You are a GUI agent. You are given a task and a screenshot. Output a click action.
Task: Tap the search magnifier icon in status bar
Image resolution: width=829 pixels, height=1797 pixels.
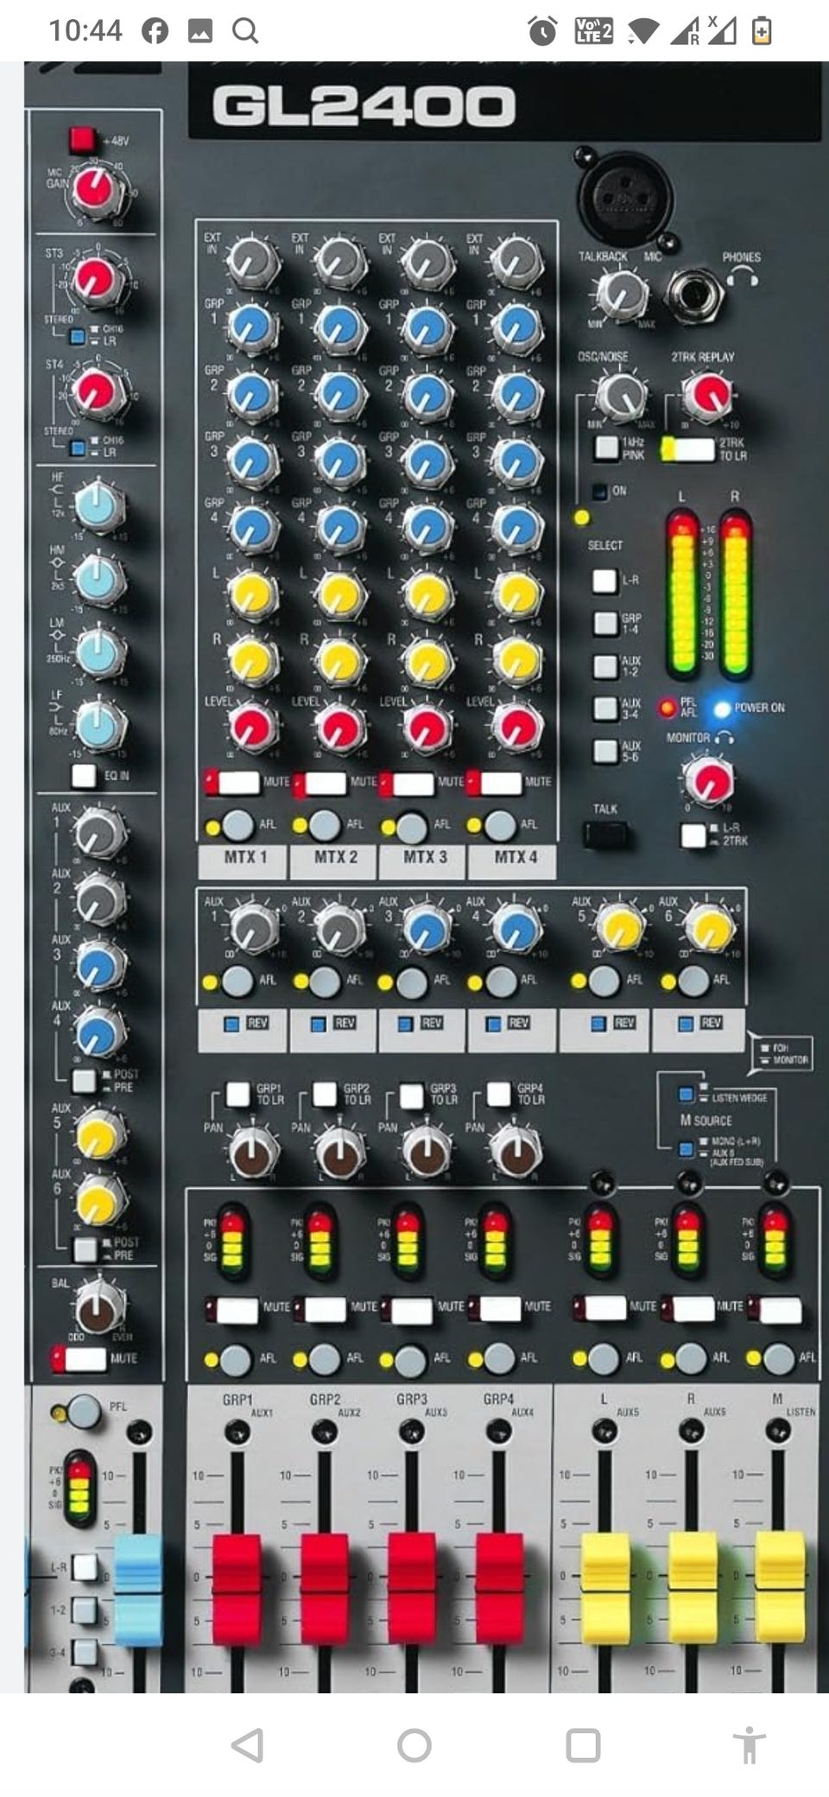click(245, 31)
